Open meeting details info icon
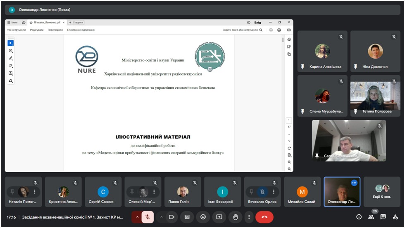 (359, 217)
